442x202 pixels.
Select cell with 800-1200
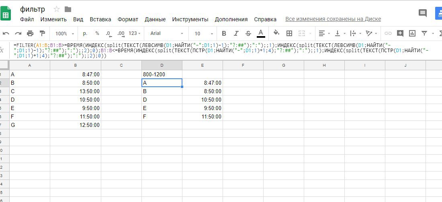162,74
